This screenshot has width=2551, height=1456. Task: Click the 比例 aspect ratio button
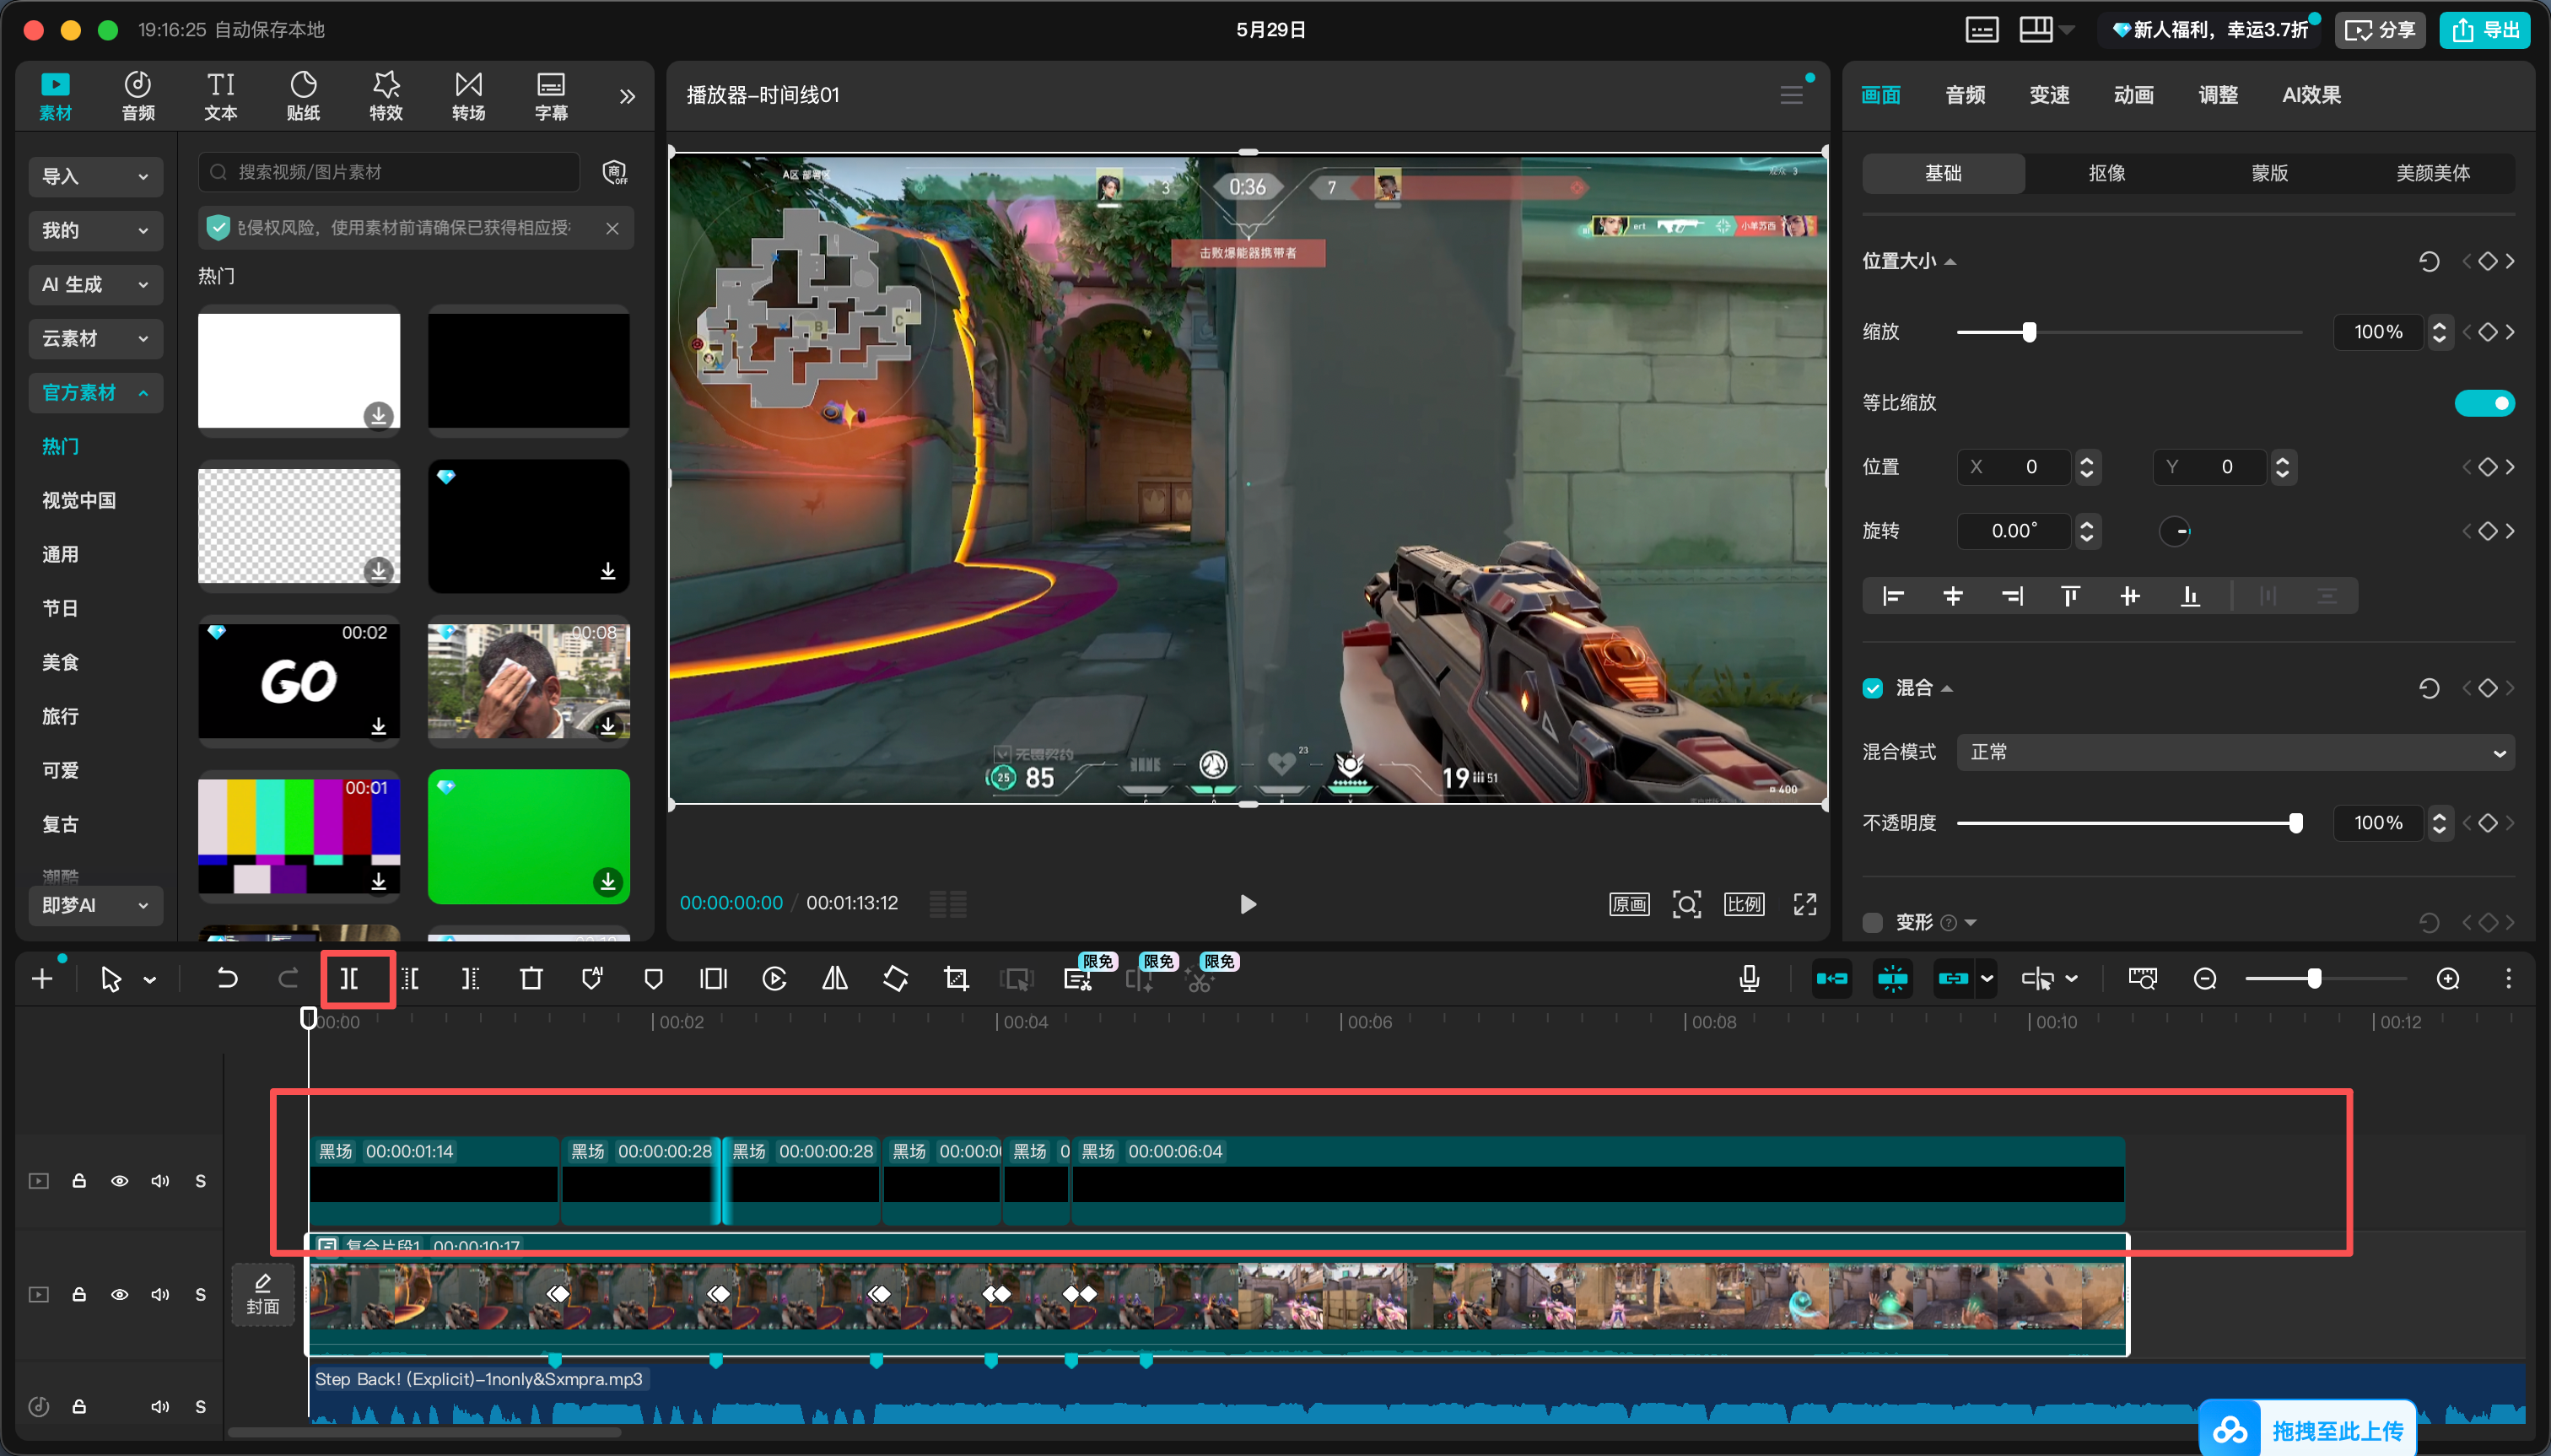[1744, 904]
